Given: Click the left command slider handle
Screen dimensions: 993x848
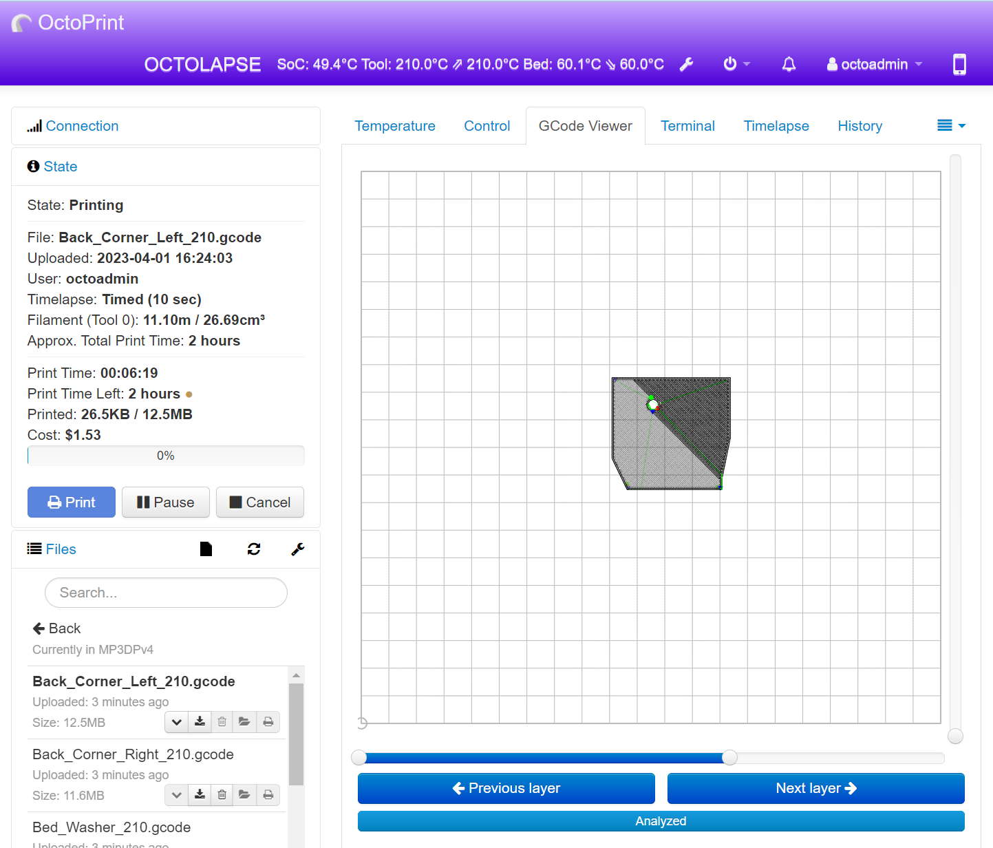Looking at the screenshot, I should tap(359, 758).
